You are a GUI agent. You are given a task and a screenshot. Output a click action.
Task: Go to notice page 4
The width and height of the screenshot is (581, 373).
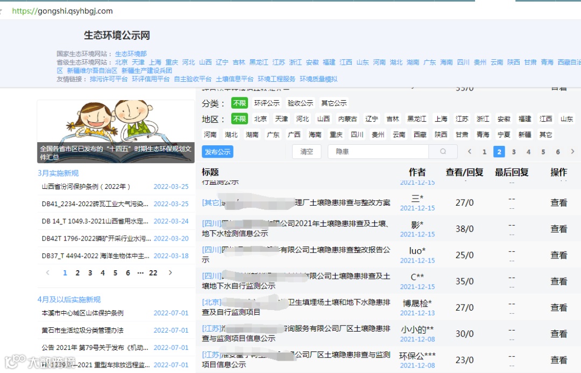528,152
